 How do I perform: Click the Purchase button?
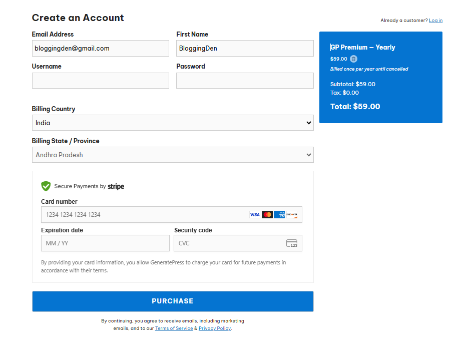tap(173, 301)
